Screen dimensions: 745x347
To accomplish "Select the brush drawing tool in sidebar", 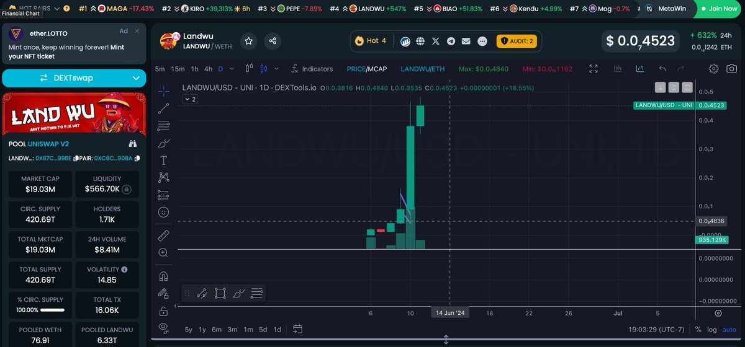I will click(x=164, y=143).
